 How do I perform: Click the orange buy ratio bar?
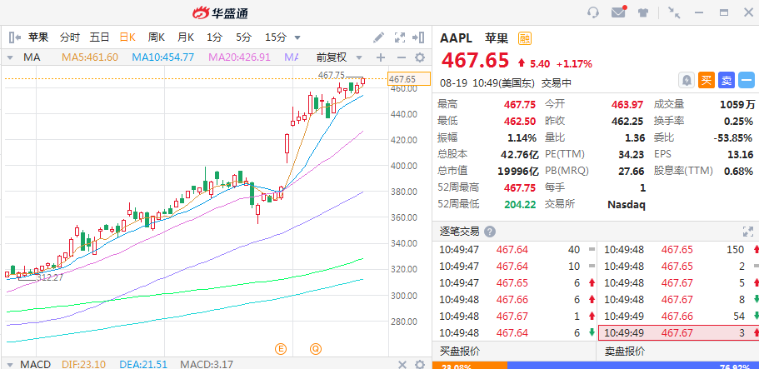[x=470, y=365]
